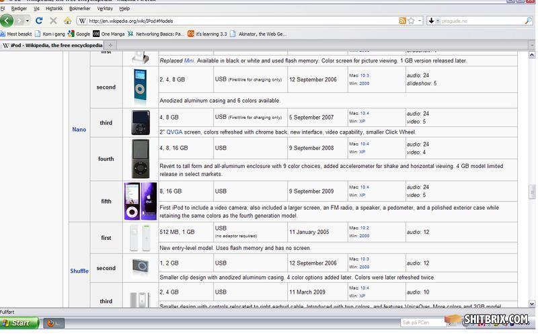Image resolution: width=538 pixels, height=336 pixels.
Task: Open the Rediger menu
Action: point(19,8)
